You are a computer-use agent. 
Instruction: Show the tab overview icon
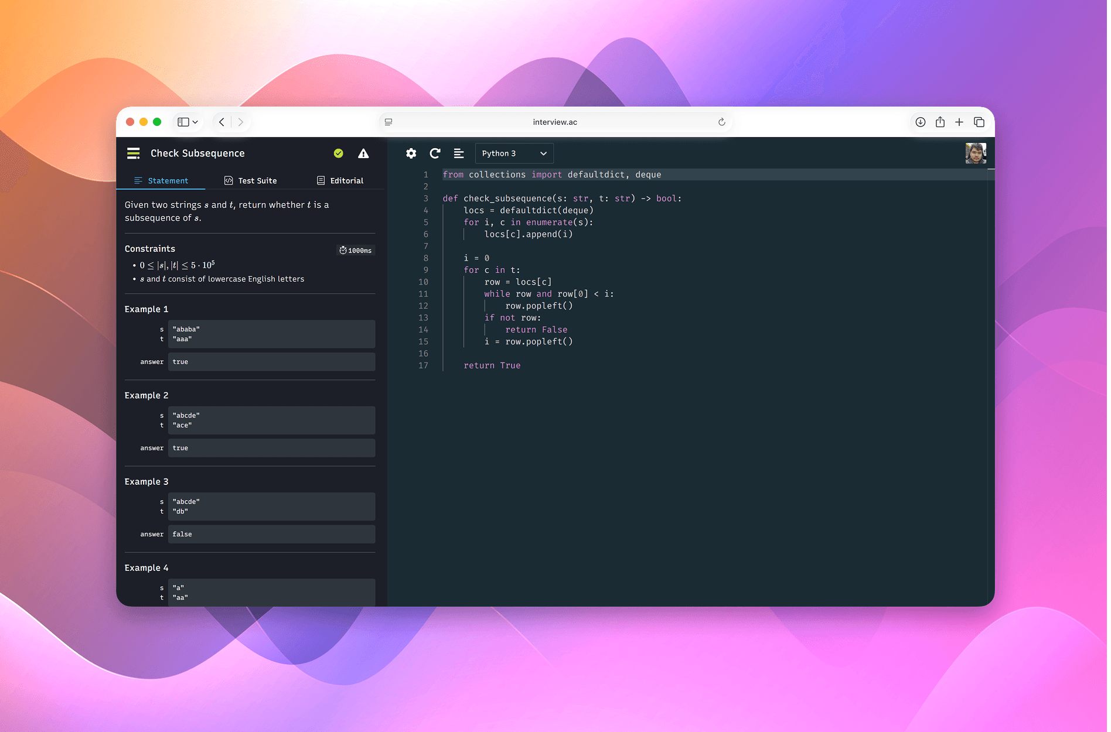[x=979, y=122]
